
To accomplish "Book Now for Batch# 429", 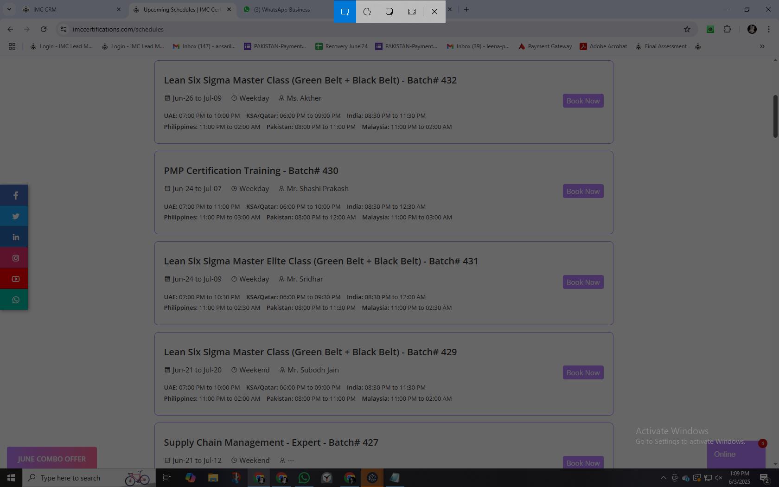I will click(x=583, y=372).
